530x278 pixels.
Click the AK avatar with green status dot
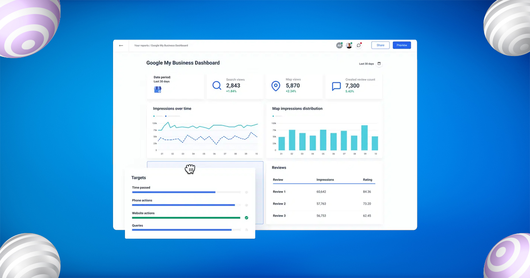[x=339, y=45]
